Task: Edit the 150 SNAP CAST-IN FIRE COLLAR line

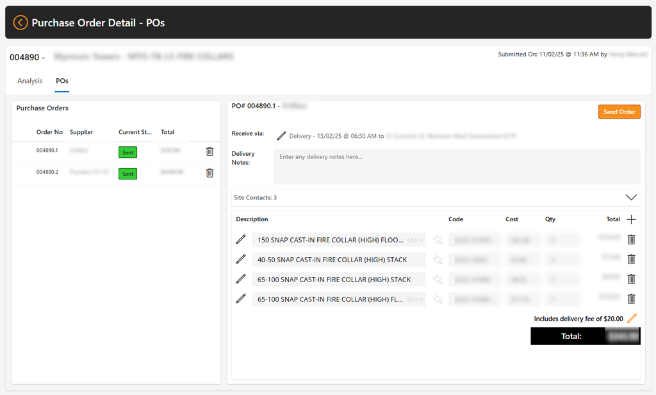Action: pos(241,239)
